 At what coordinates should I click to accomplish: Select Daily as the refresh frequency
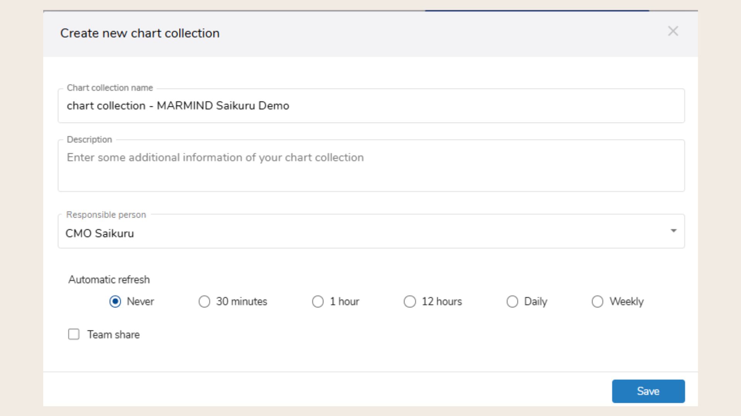click(x=512, y=302)
